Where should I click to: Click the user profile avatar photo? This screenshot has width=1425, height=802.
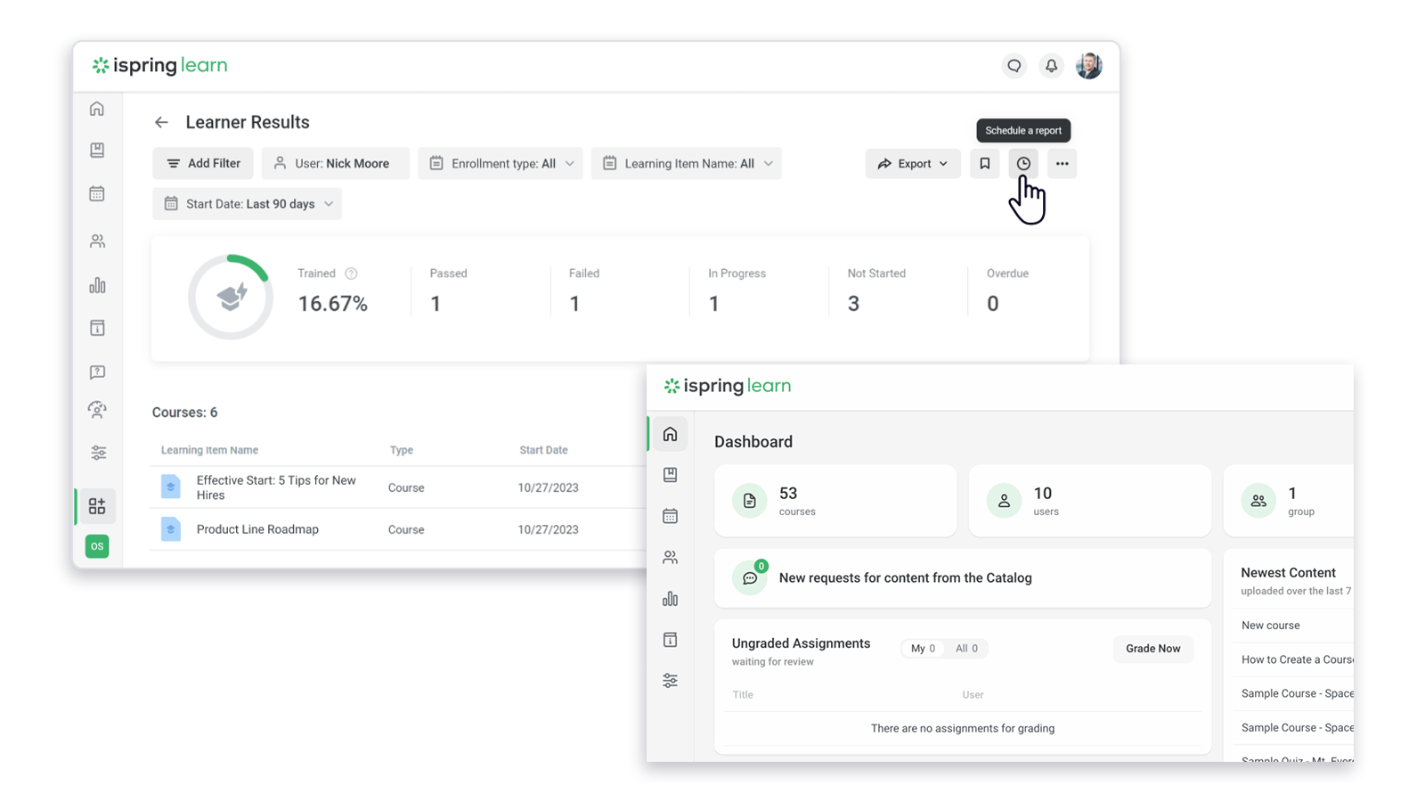pos(1088,66)
